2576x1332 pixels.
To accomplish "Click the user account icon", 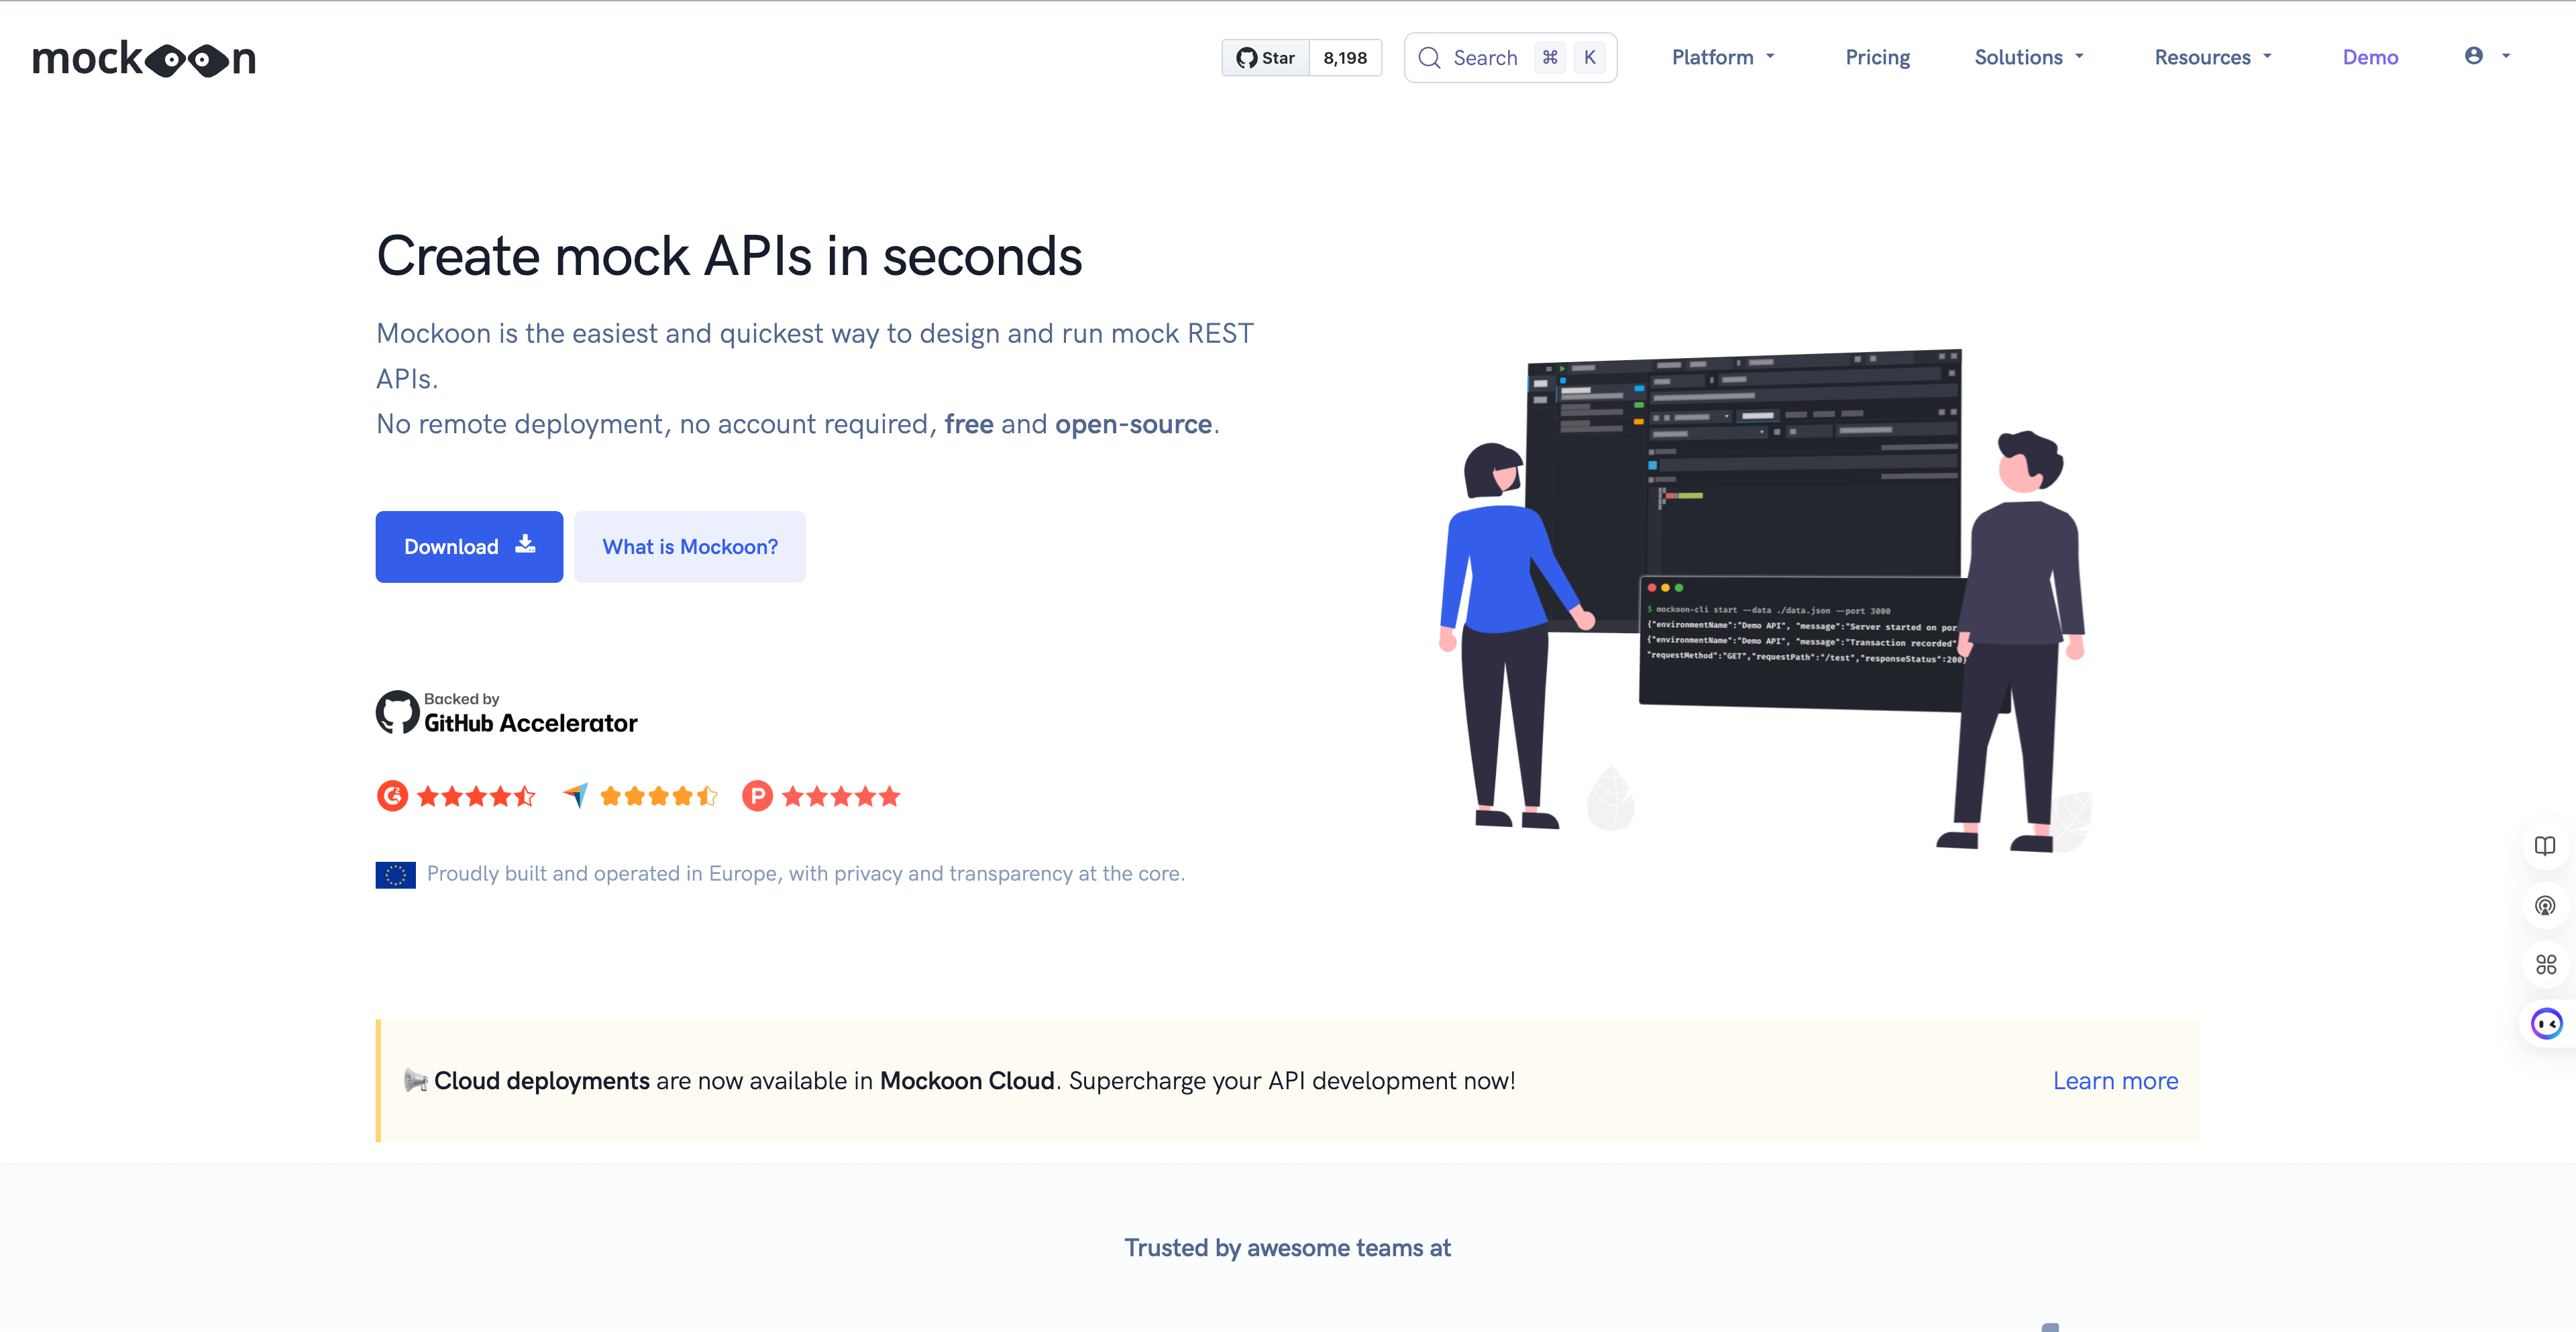I will (2473, 56).
